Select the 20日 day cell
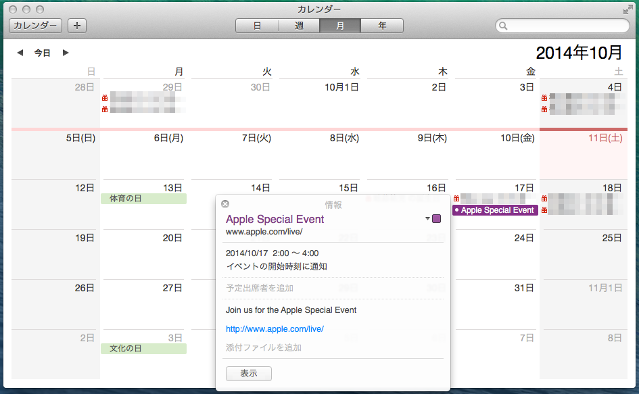The image size is (639, 394). tap(143, 254)
